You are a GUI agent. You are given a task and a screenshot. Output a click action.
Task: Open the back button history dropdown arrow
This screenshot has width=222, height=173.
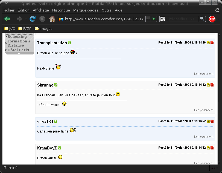[13, 19]
